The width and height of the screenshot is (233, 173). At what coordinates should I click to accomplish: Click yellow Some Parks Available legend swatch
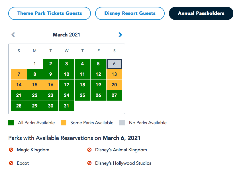pos(64,123)
